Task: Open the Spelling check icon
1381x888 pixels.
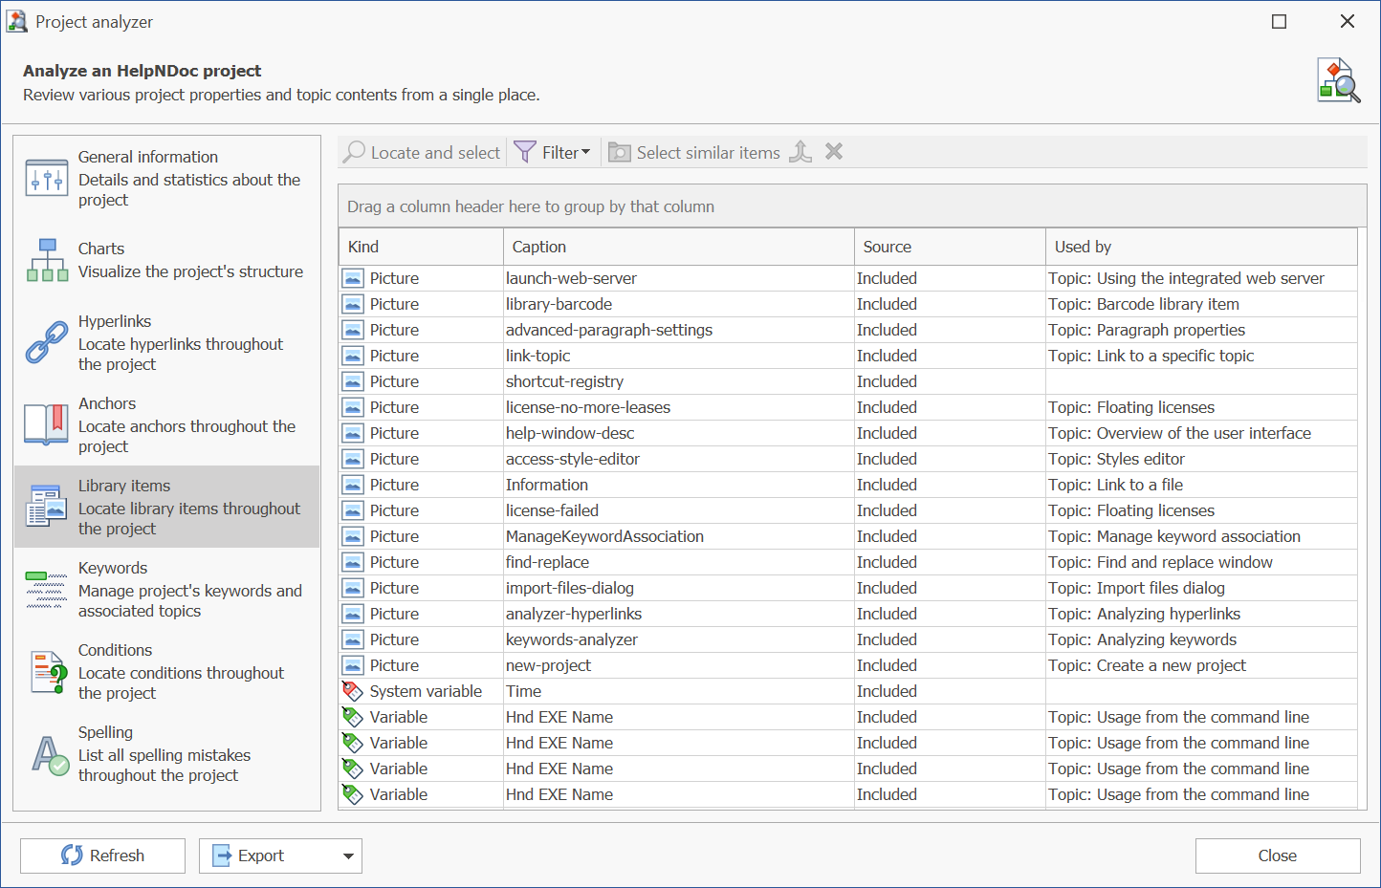Action: pyautogui.click(x=49, y=755)
